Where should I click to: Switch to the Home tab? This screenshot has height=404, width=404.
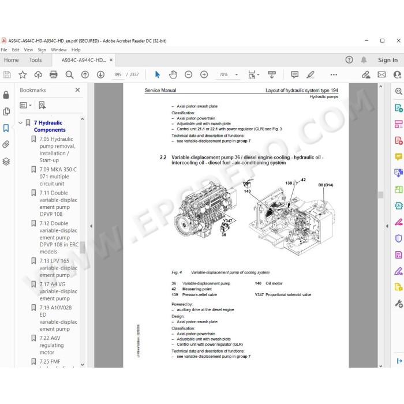(x=12, y=60)
